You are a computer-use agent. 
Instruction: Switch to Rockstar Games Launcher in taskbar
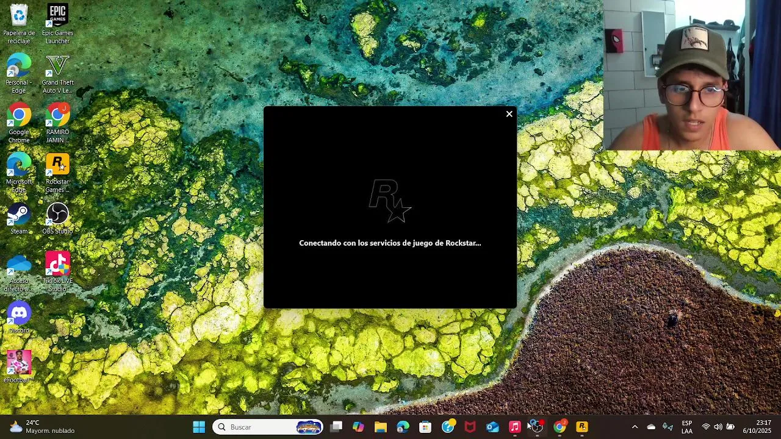tap(581, 427)
